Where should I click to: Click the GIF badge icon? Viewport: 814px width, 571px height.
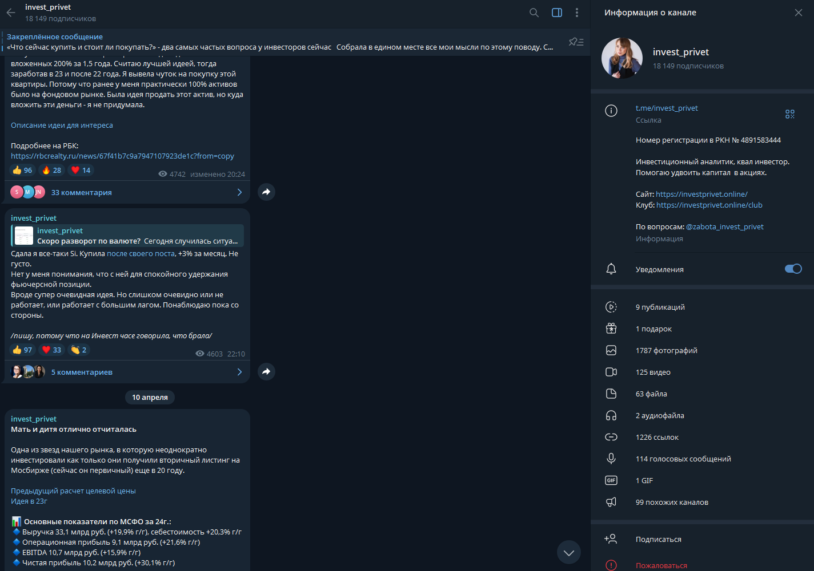point(611,480)
